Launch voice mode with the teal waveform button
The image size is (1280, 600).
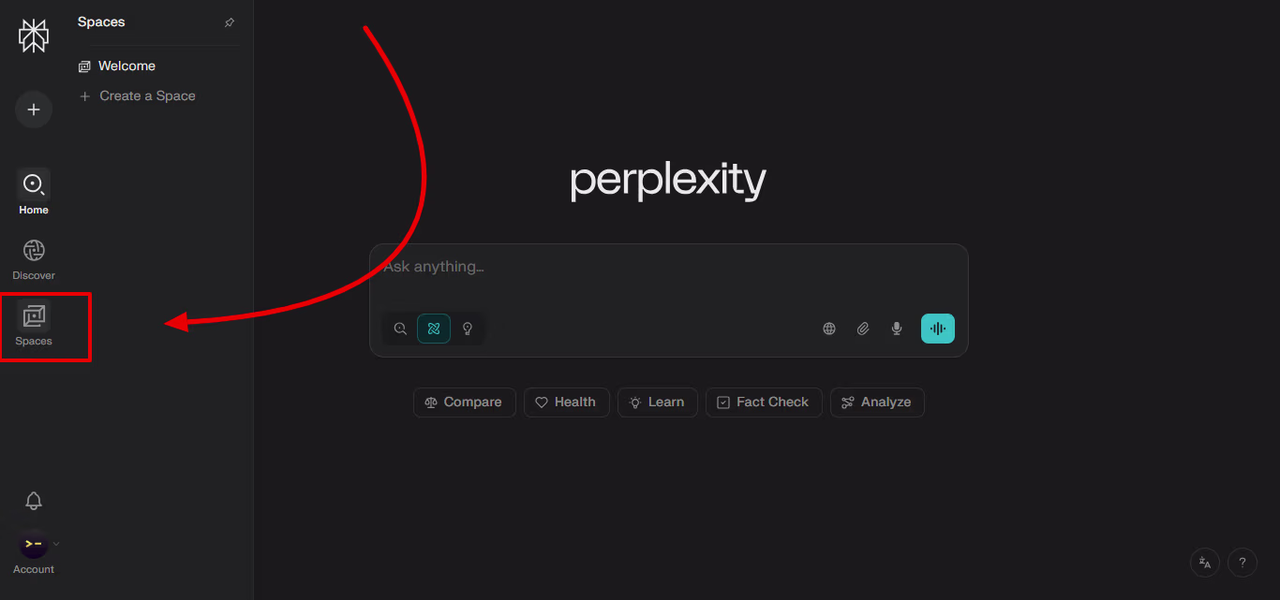click(x=938, y=329)
